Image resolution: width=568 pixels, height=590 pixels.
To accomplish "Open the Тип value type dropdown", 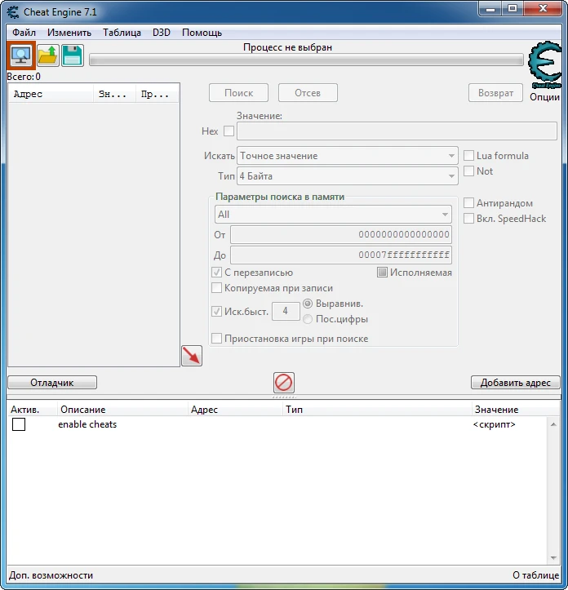I will click(x=348, y=175).
